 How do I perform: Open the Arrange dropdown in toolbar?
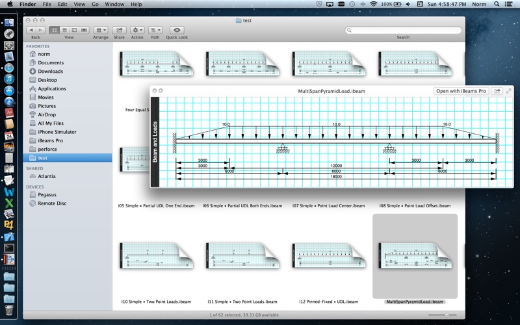pyautogui.click(x=101, y=30)
